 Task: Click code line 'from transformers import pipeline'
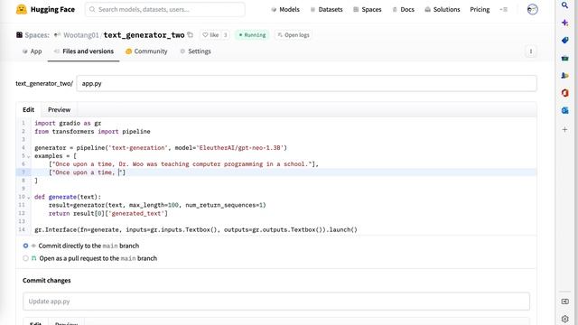(92, 131)
